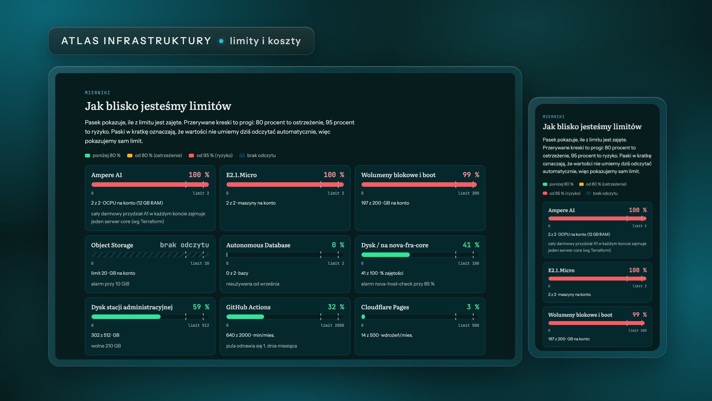Viewport: 712px width, 401px height.
Task: Click the Cloudflare Pages usage bar
Action: [420, 317]
